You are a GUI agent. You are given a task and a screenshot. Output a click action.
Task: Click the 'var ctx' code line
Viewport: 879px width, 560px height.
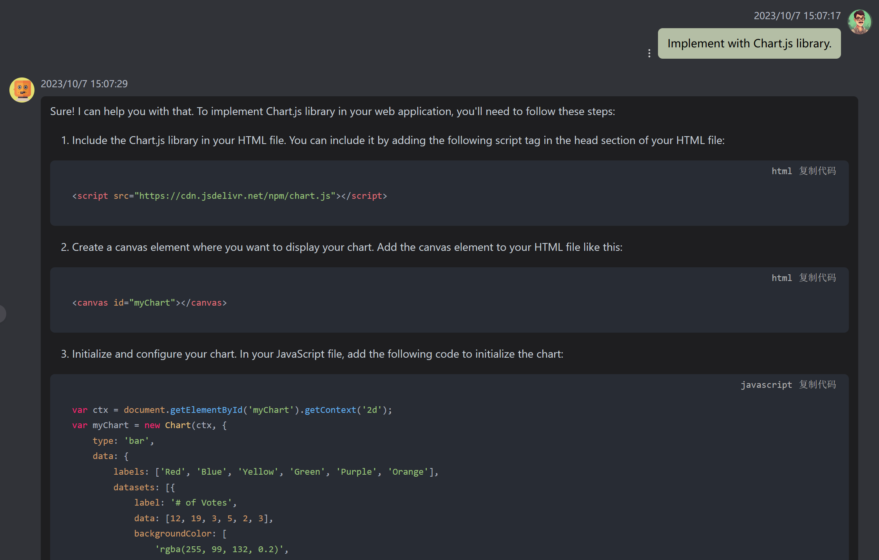[x=232, y=410]
